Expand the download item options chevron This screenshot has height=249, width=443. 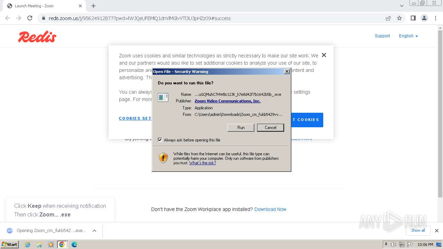(x=94, y=231)
